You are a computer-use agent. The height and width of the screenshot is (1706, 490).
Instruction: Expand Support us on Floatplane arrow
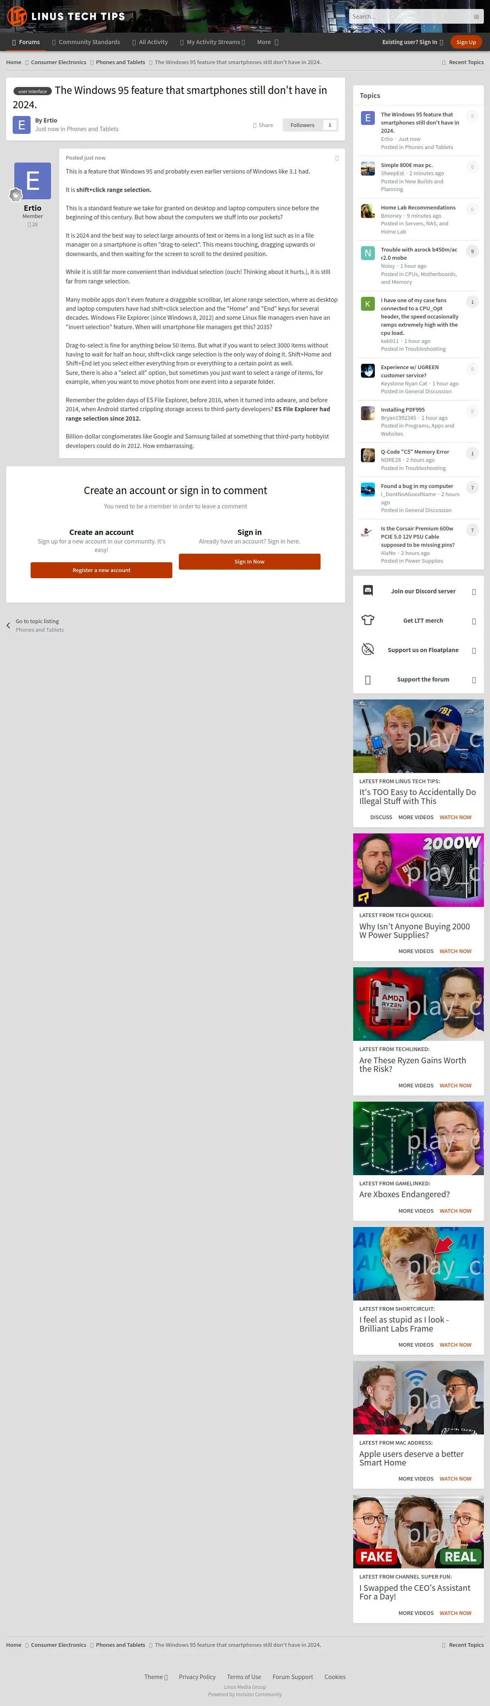(x=473, y=650)
